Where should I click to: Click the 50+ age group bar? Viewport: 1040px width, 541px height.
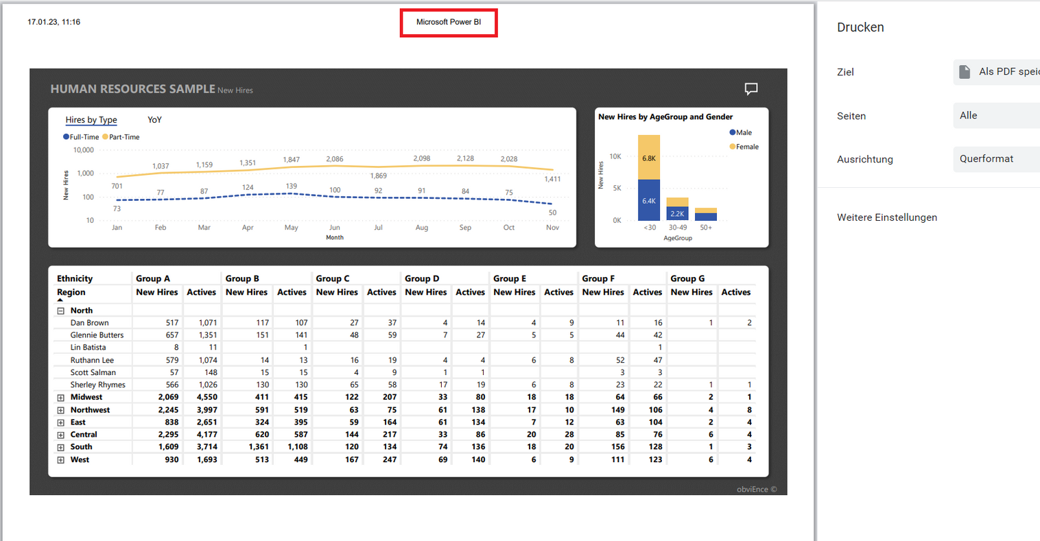pos(705,214)
